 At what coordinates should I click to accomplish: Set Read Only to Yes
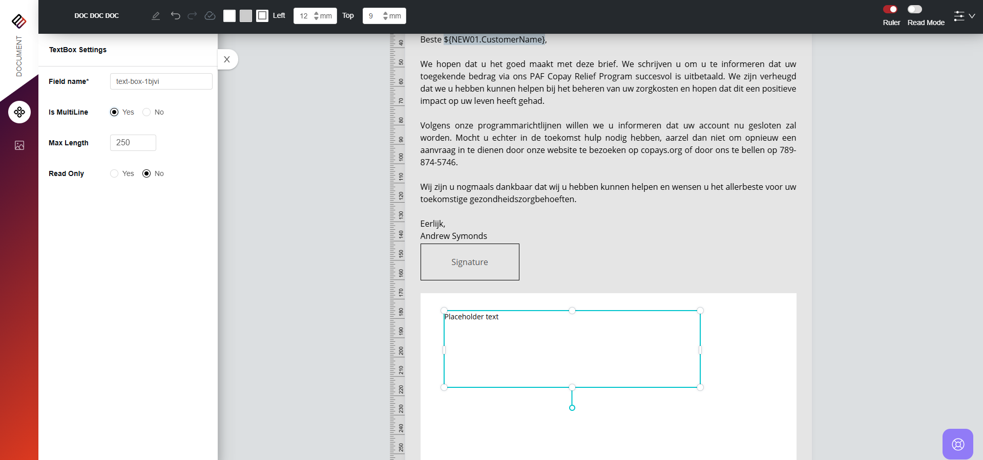(114, 173)
